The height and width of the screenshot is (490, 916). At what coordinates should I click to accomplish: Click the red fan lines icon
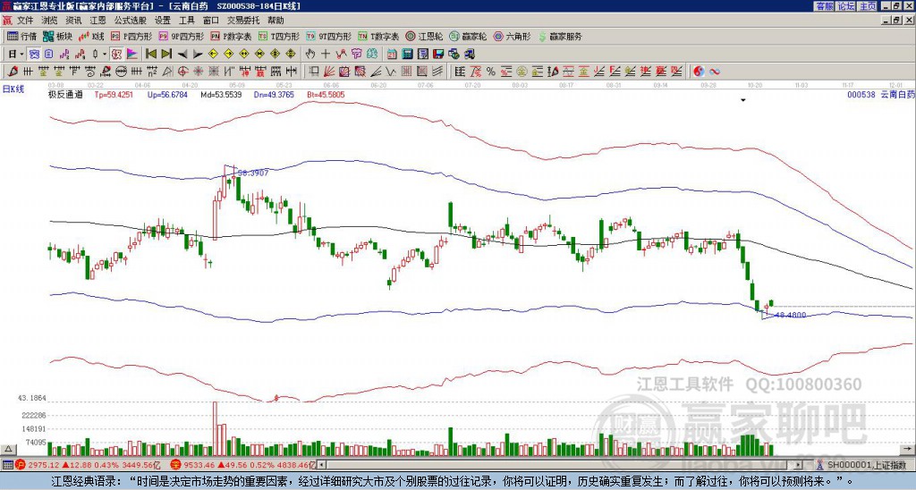click(329, 72)
